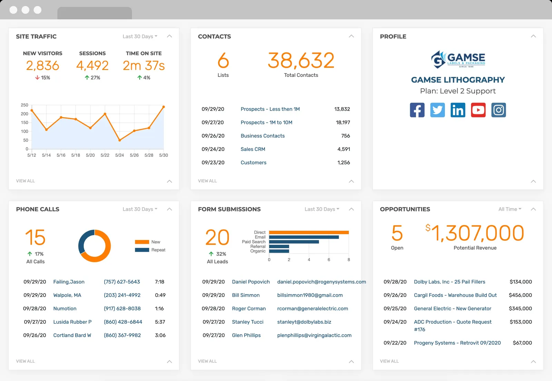Open Daniel Popovich form submission
Screen dimensions: 552x381
[x=251, y=282]
